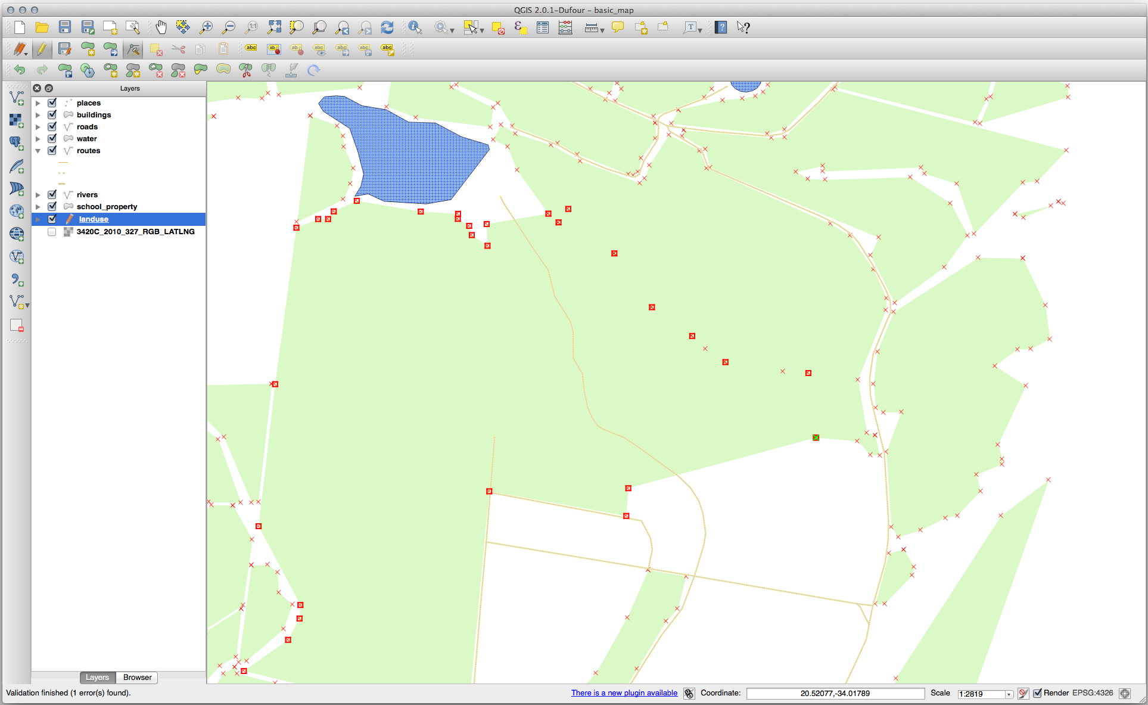Open the new plugin available link

(x=624, y=693)
